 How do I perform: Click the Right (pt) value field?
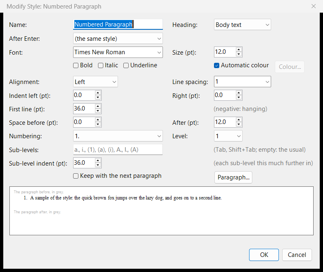point(225,95)
